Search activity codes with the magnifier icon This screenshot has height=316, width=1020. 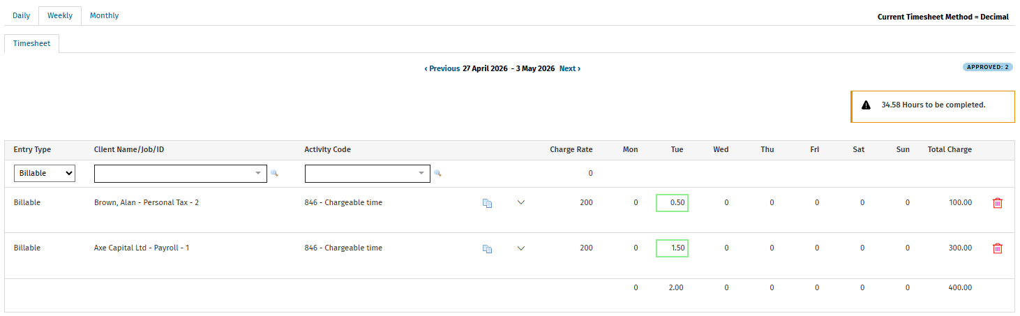(437, 173)
